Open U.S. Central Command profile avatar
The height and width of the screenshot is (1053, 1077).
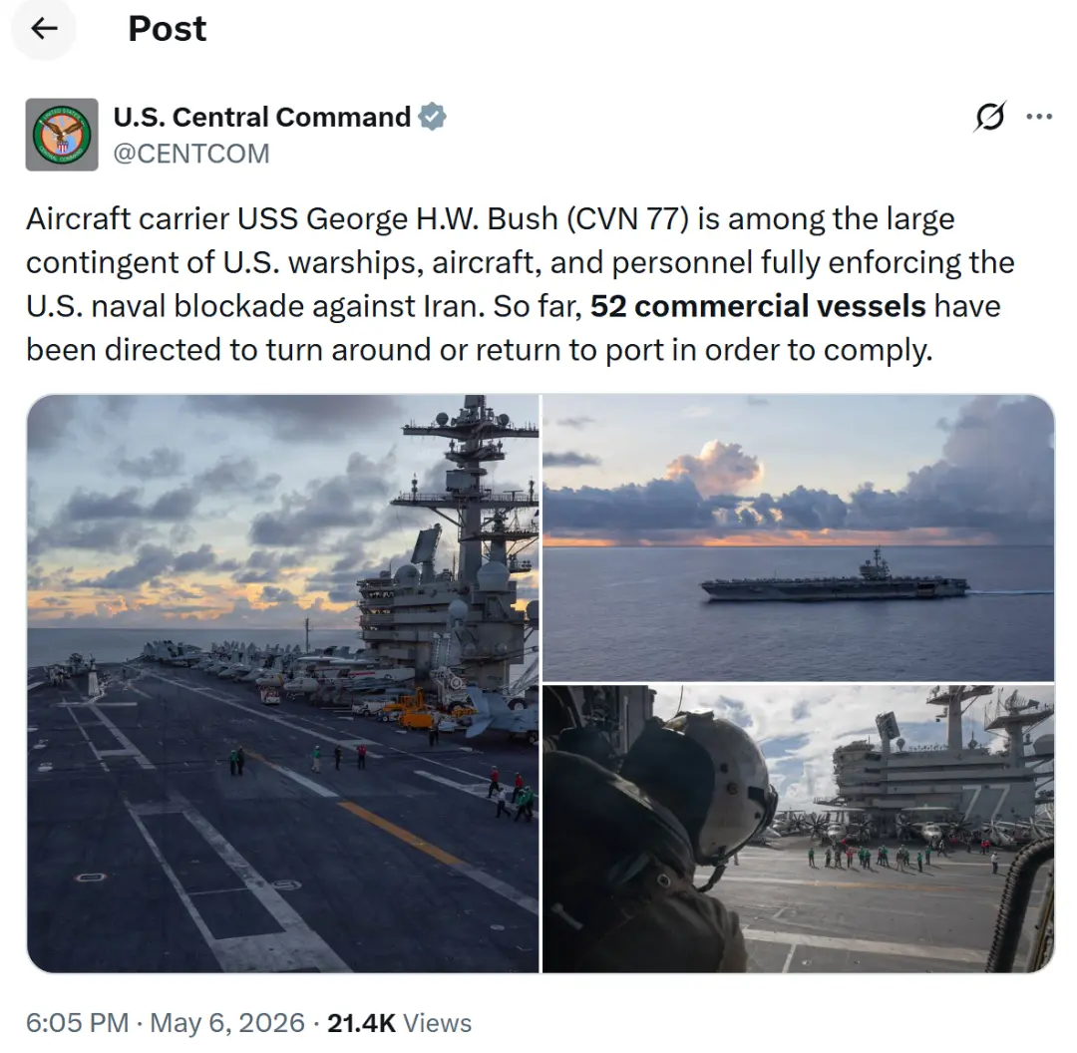(62, 135)
